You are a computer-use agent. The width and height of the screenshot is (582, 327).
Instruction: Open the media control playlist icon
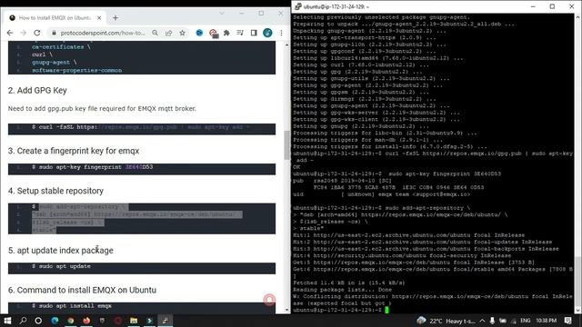pos(240,33)
